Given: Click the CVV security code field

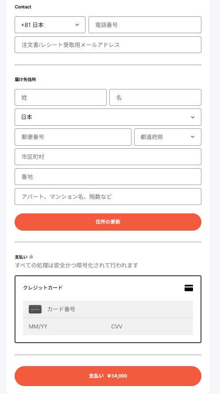Looking at the screenshot, I should pyautogui.click(x=151, y=326).
